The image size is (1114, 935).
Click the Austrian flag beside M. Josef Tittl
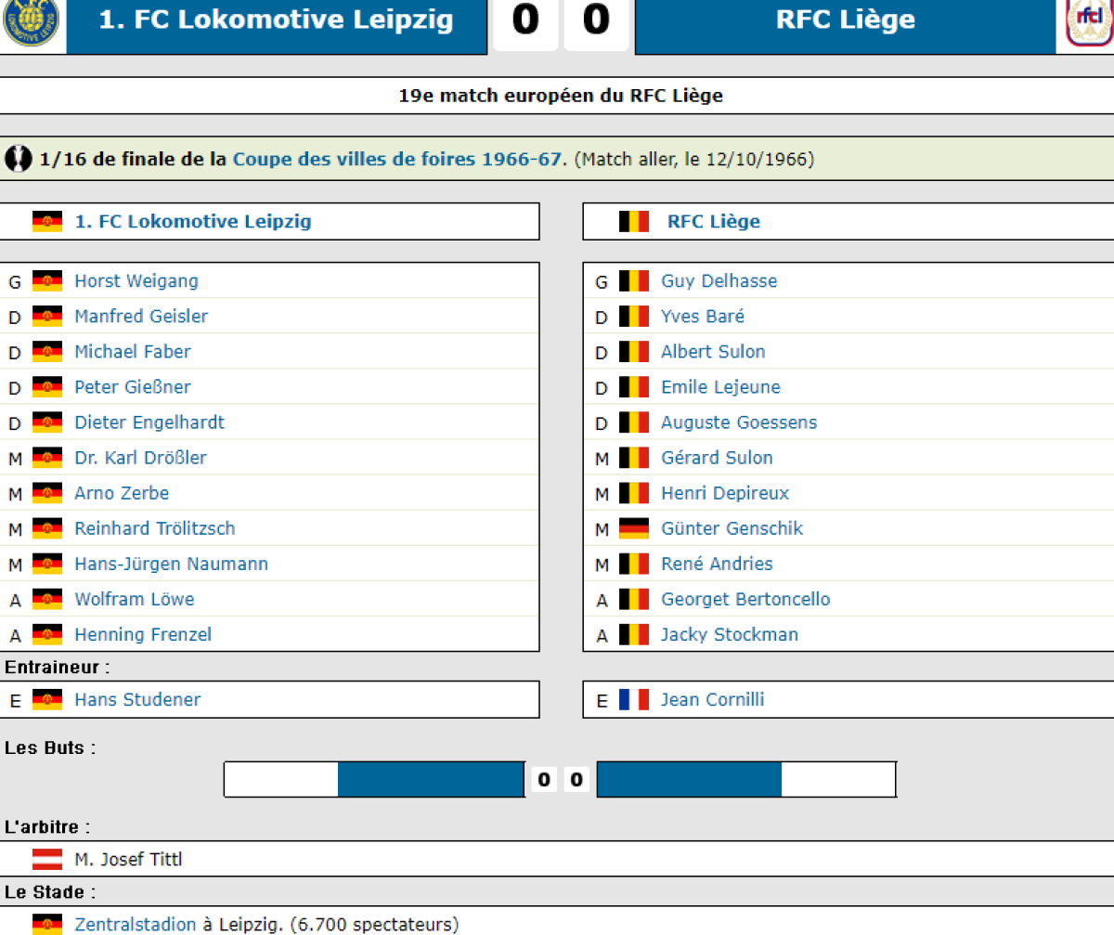coord(47,860)
